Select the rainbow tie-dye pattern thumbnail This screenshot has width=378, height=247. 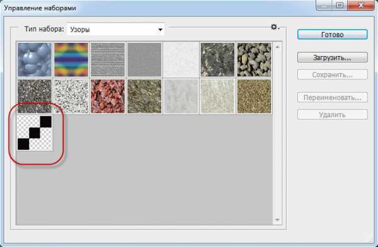click(x=71, y=60)
